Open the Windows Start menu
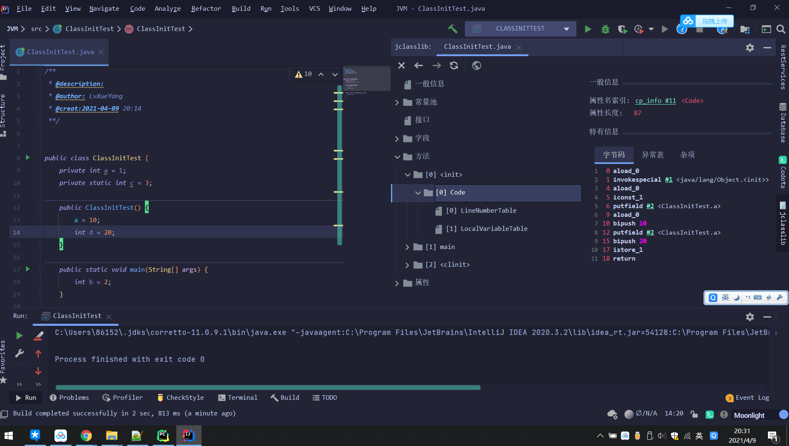 point(9,435)
